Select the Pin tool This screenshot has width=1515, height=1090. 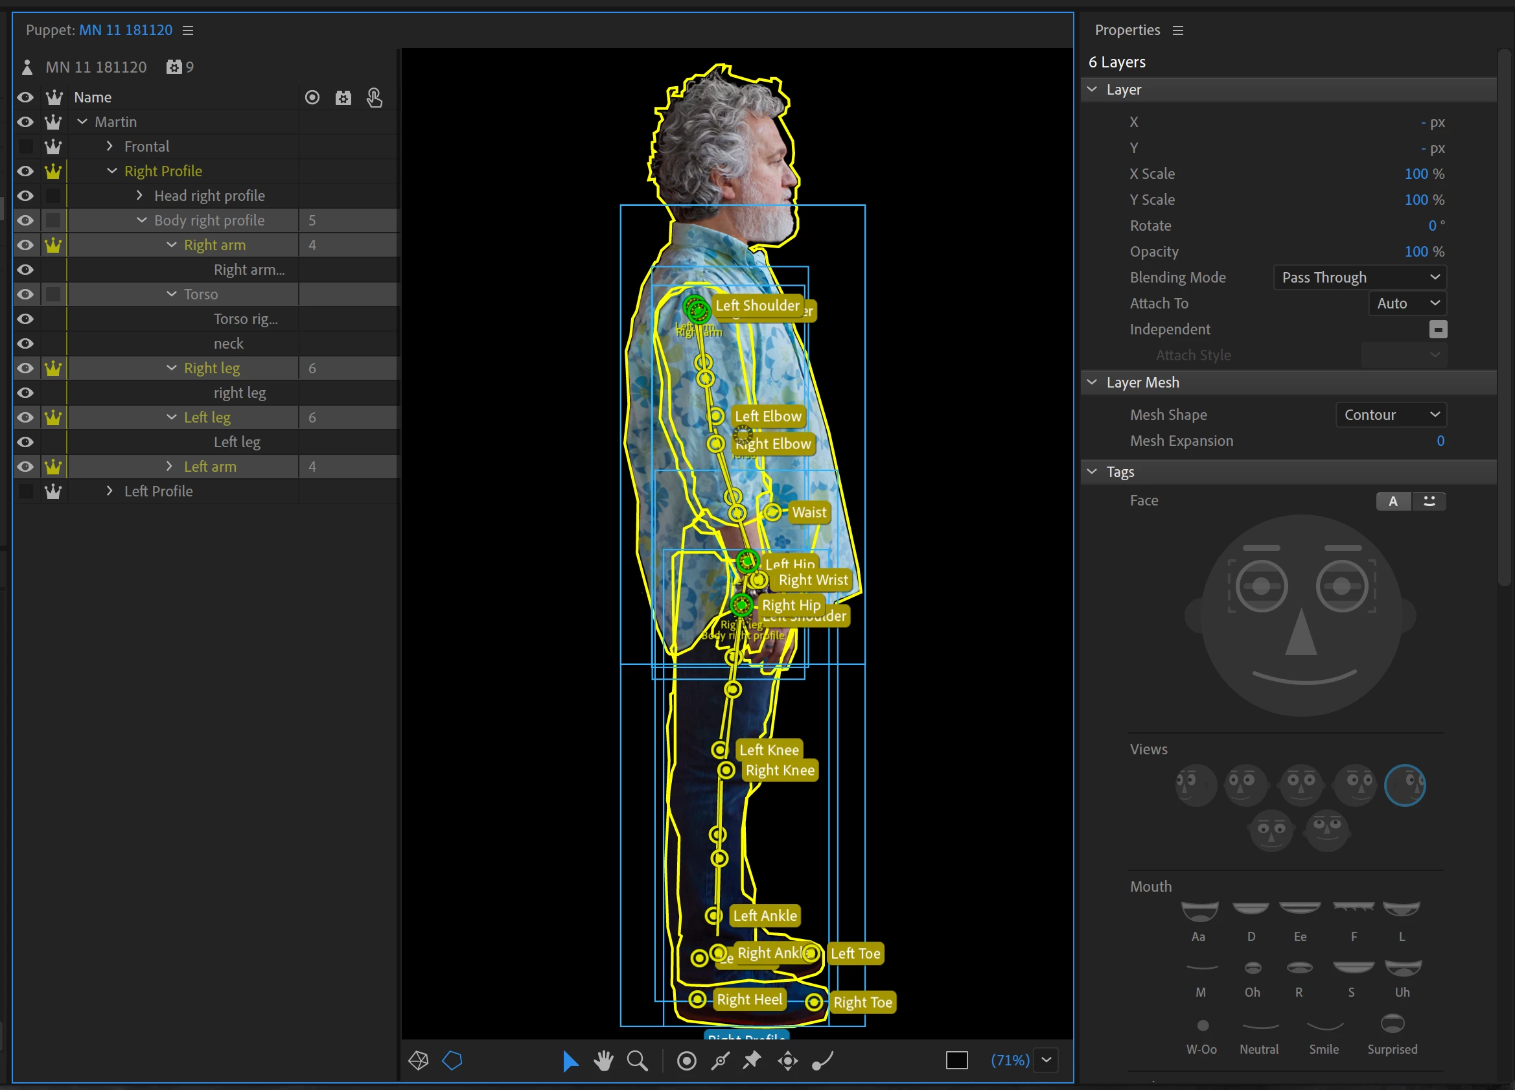pos(752,1061)
